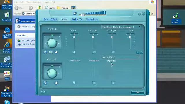This screenshot has width=185, height=104.
Task: Click Front volume slider handle
Action: pos(130,37)
